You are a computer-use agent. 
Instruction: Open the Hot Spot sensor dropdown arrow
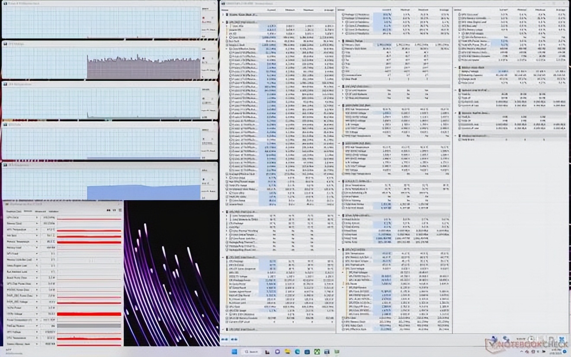(37, 236)
